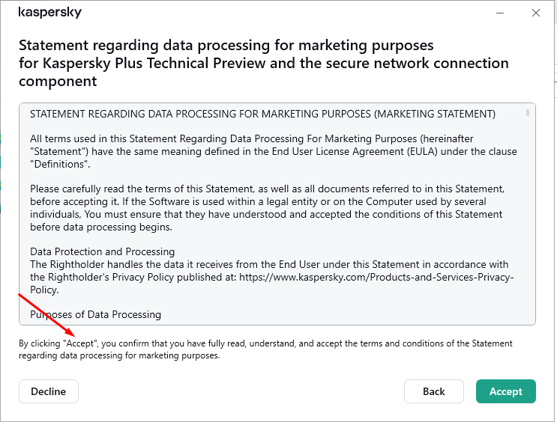The height and width of the screenshot is (422, 557).
Task: Click the quoted "Accept" word in the notice
Action: (80, 343)
